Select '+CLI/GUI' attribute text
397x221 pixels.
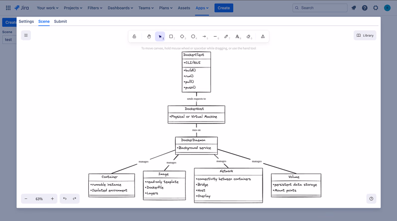click(x=192, y=63)
